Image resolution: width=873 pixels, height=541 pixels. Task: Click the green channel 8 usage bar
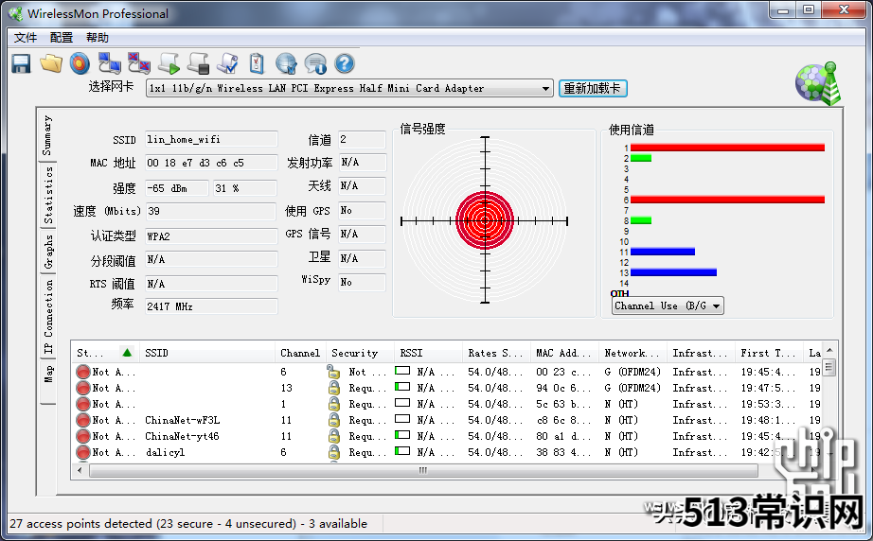click(641, 220)
